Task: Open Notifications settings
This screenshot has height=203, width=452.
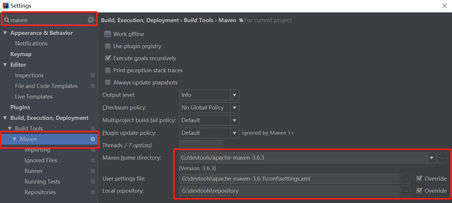Action: click(31, 44)
